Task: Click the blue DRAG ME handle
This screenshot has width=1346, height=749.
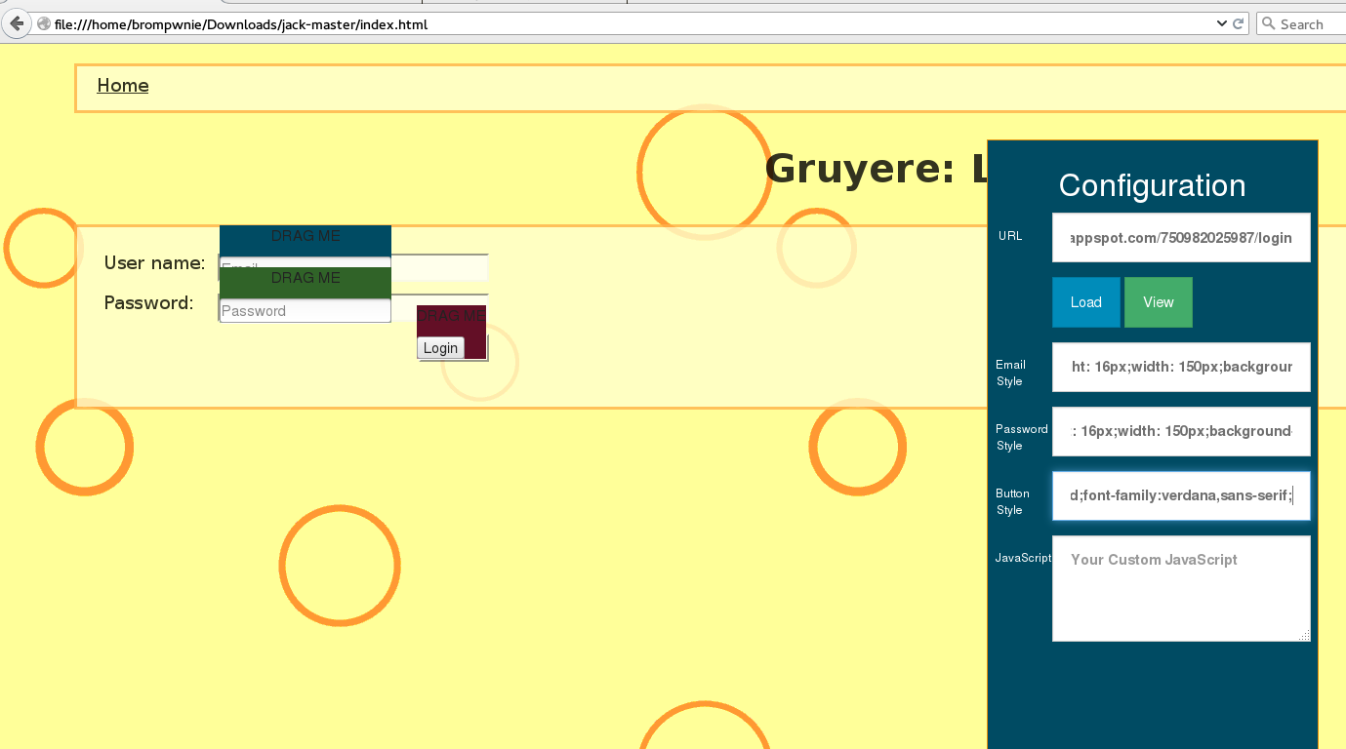Action: 306,237
